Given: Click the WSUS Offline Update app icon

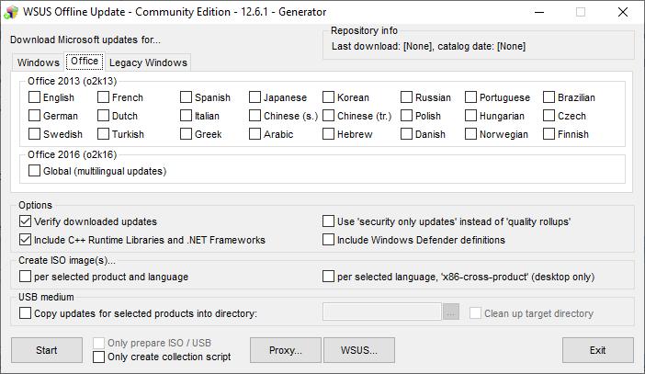Looking at the screenshot, I should click(x=11, y=12).
